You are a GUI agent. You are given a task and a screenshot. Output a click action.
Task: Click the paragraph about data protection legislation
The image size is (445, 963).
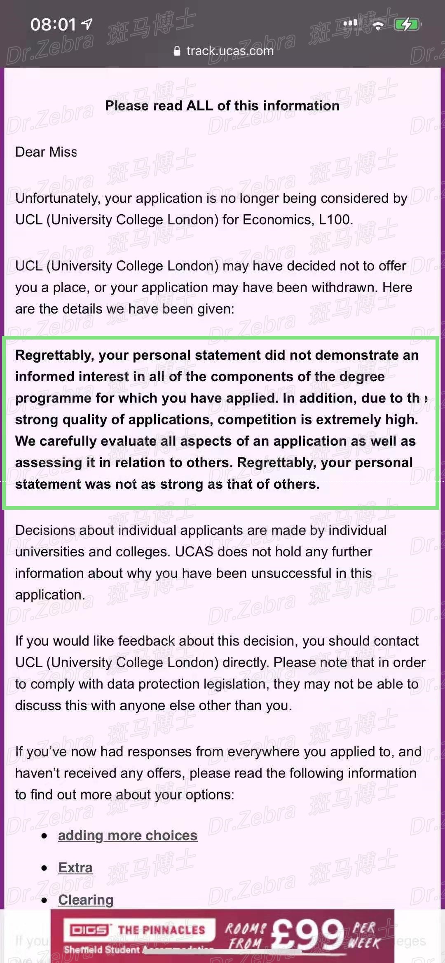click(220, 673)
